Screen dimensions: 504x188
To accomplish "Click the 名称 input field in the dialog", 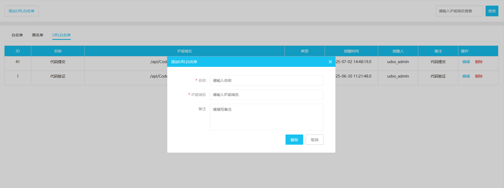I will tap(266, 80).
